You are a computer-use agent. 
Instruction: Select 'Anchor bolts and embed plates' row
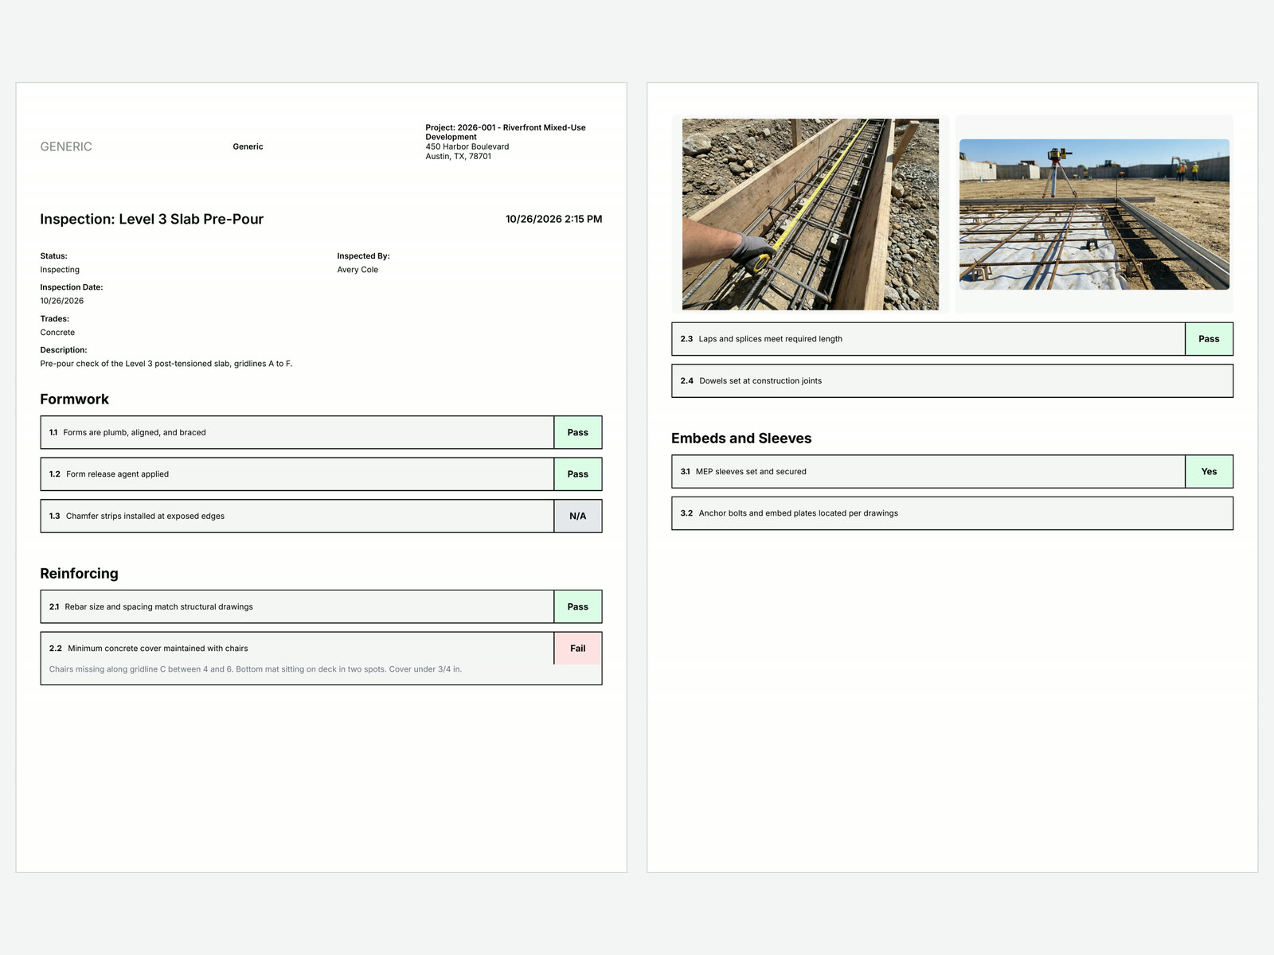[x=952, y=513]
